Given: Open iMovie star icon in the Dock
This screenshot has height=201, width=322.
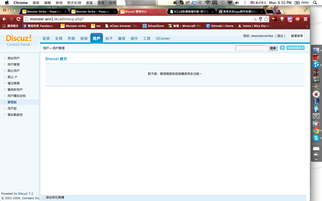Looking at the screenshot, I should (316, 87).
